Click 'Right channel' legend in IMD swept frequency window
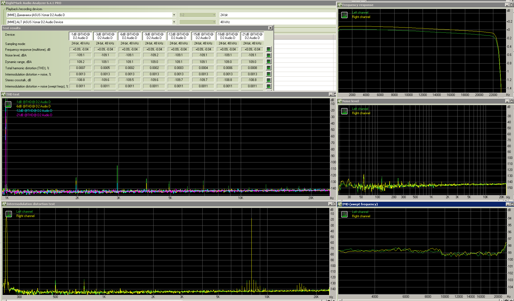This screenshot has width=514, height=301. tap(361, 216)
